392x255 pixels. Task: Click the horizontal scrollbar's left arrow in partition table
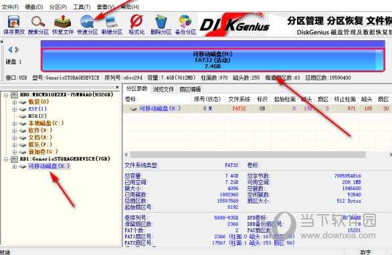pyautogui.click(x=126, y=155)
